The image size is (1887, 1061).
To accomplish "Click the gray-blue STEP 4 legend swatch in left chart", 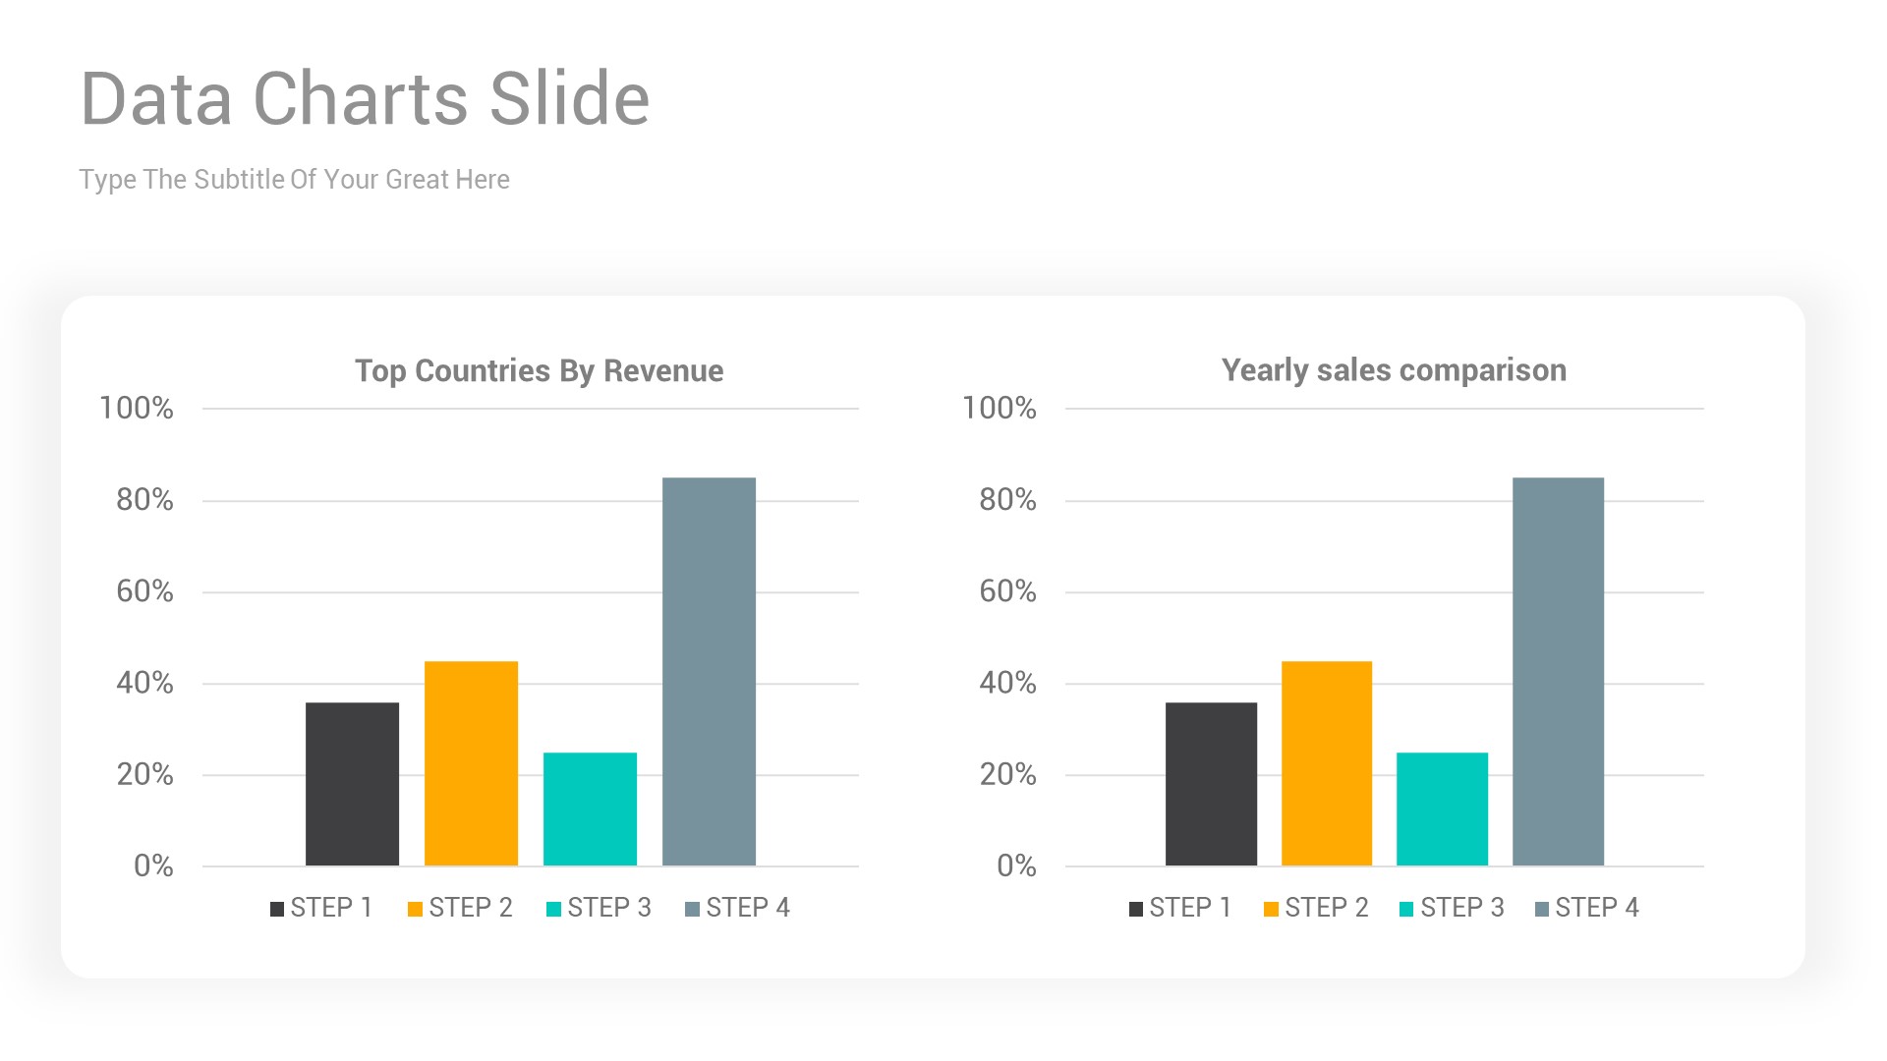I will (x=692, y=909).
